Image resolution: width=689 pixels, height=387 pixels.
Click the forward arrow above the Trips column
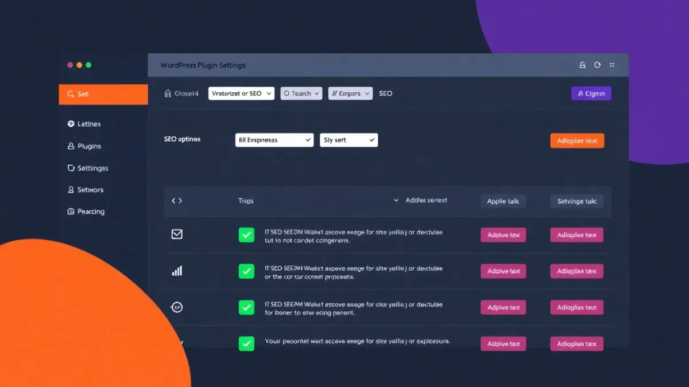pyautogui.click(x=180, y=201)
